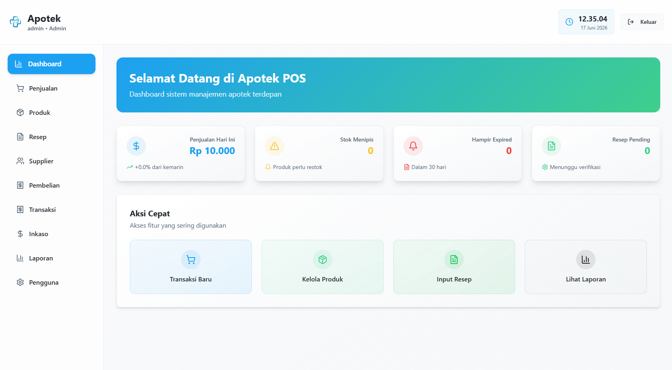Viewport: 672px width, 370px height.
Task: Open the Lihat Laporan quick action
Action: (x=586, y=267)
